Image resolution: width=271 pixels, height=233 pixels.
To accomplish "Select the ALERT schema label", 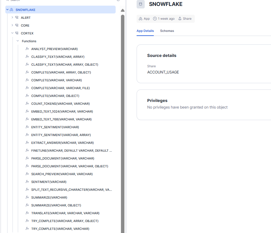I will [26, 18].
